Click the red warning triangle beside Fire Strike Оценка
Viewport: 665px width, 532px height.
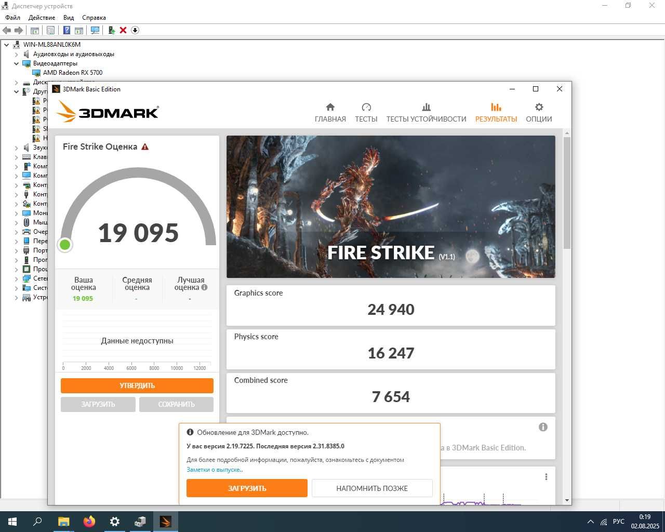coord(145,147)
